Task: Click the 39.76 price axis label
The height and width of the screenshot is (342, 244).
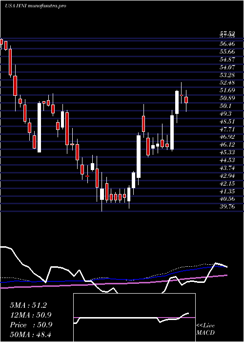Action: point(227,207)
